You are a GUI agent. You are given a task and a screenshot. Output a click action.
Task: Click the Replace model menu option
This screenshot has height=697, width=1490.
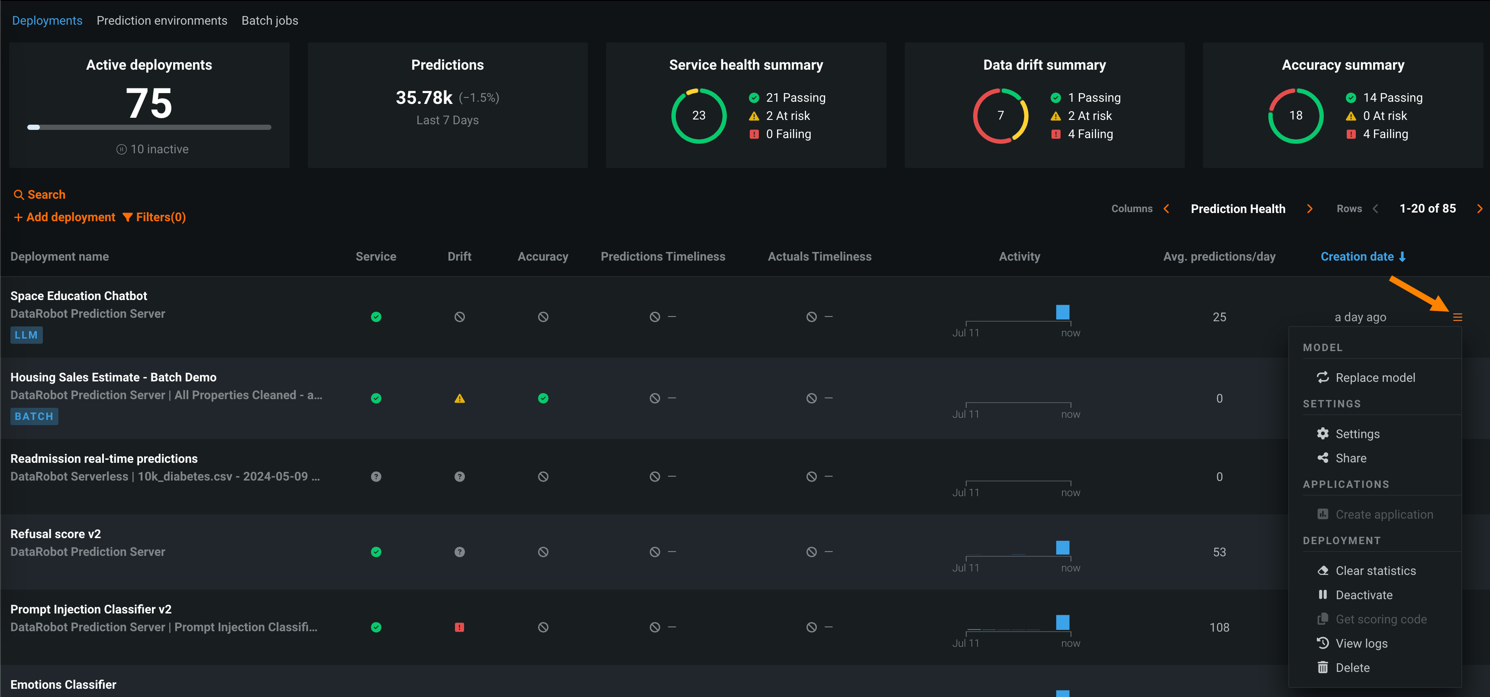pos(1374,378)
